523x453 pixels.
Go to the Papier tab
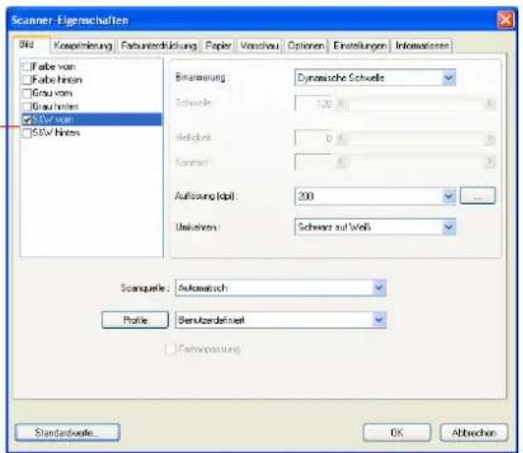point(218,46)
